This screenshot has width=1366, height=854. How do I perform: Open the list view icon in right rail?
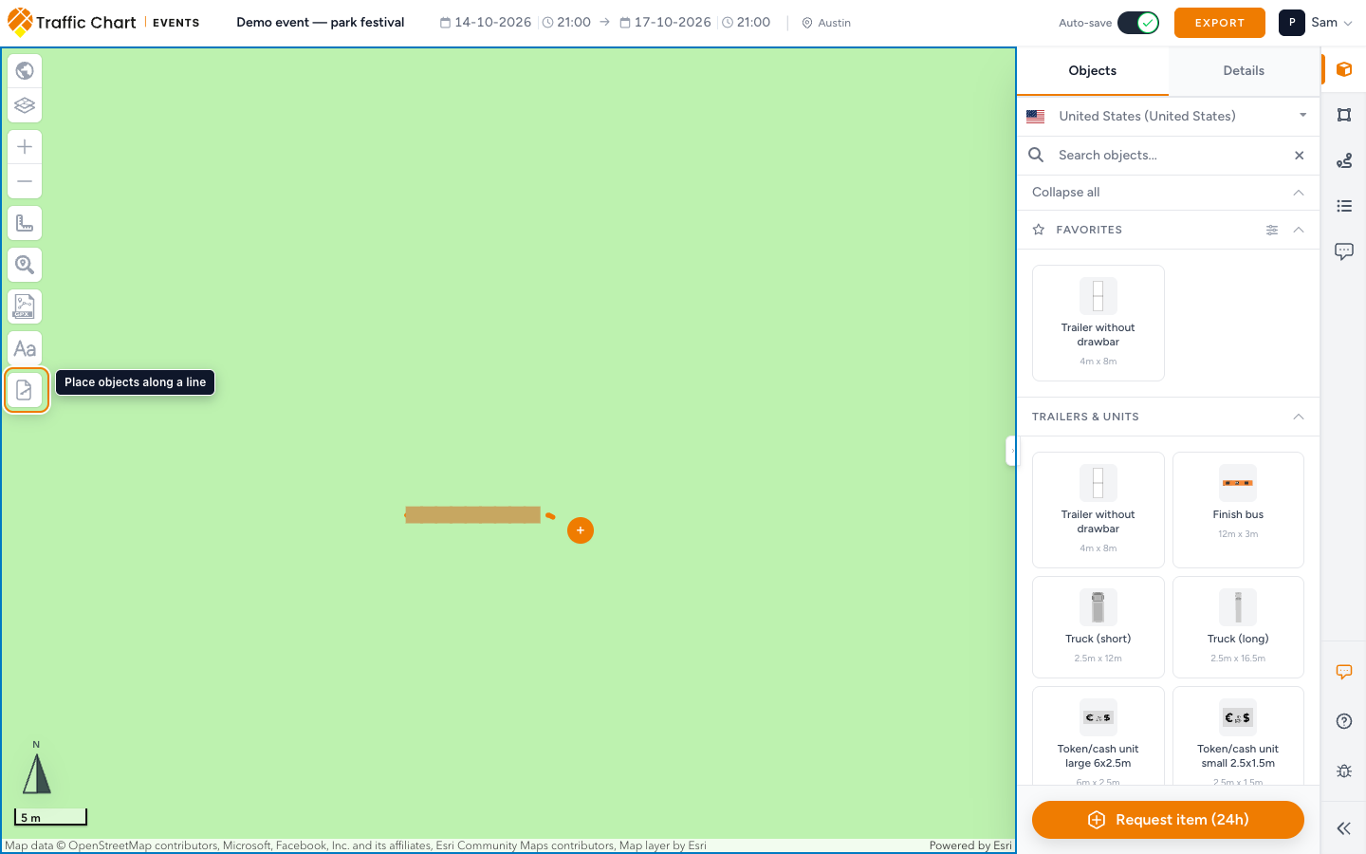coord(1344,206)
